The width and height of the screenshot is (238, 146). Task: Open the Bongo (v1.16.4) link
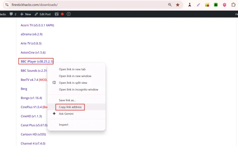point(31,98)
